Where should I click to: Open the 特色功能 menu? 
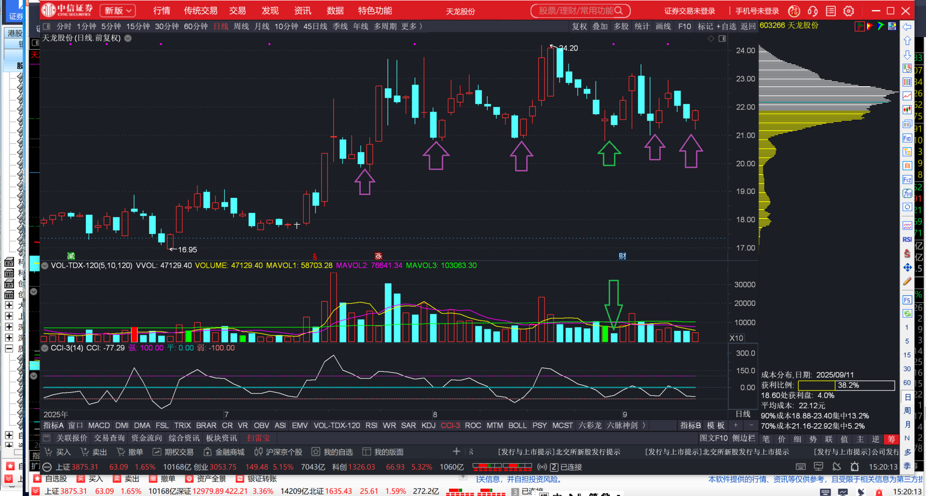[375, 11]
